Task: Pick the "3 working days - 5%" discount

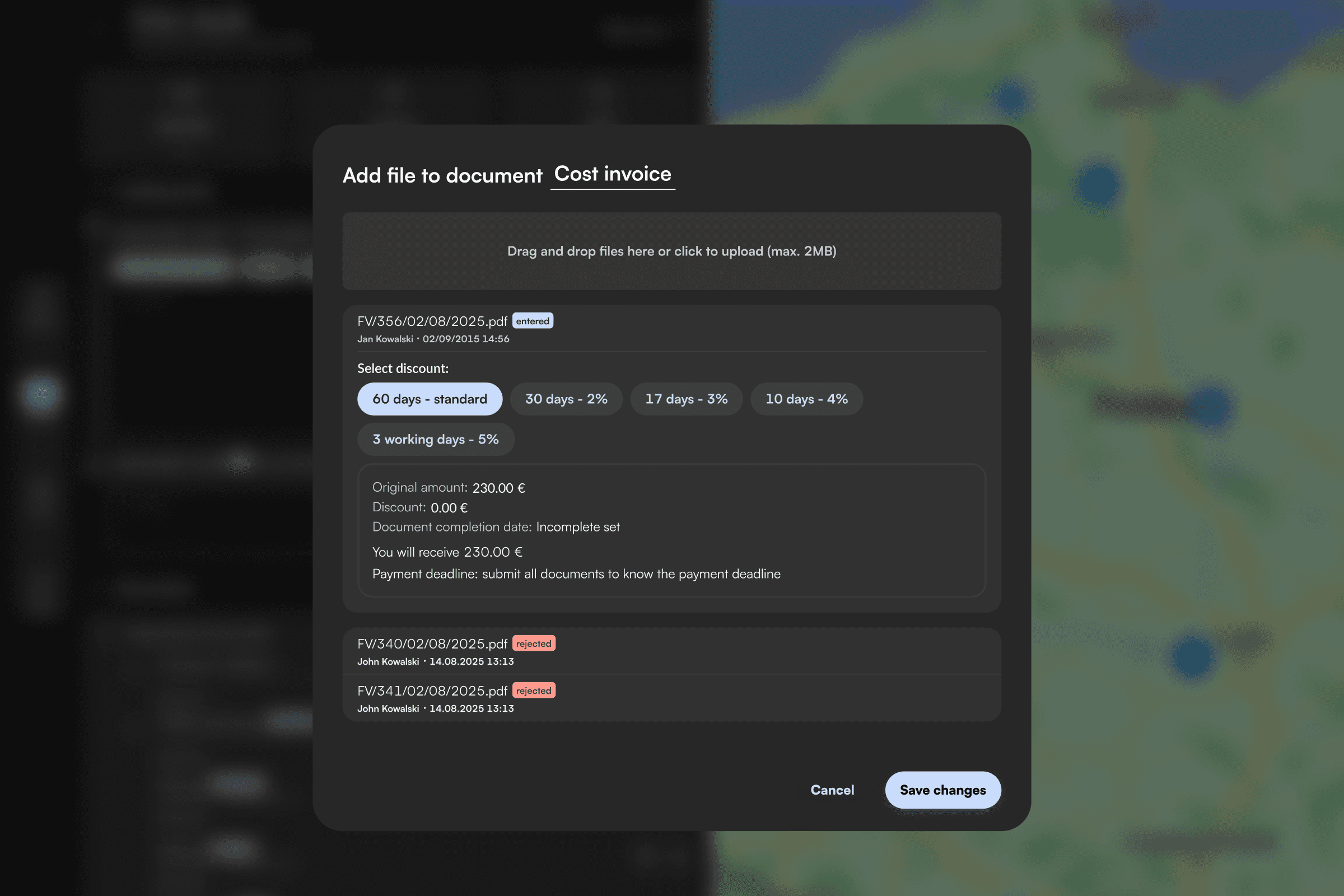Action: point(436,439)
